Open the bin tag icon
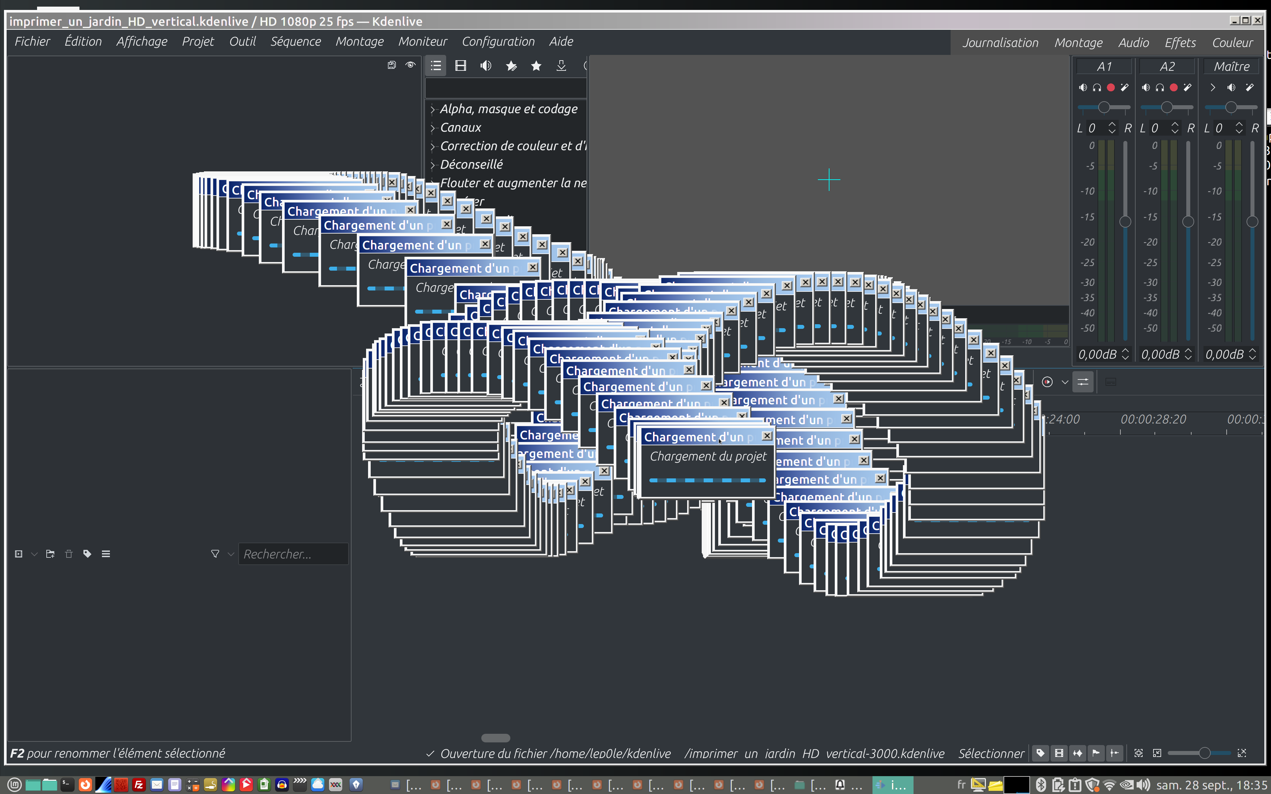The height and width of the screenshot is (794, 1271). [87, 554]
